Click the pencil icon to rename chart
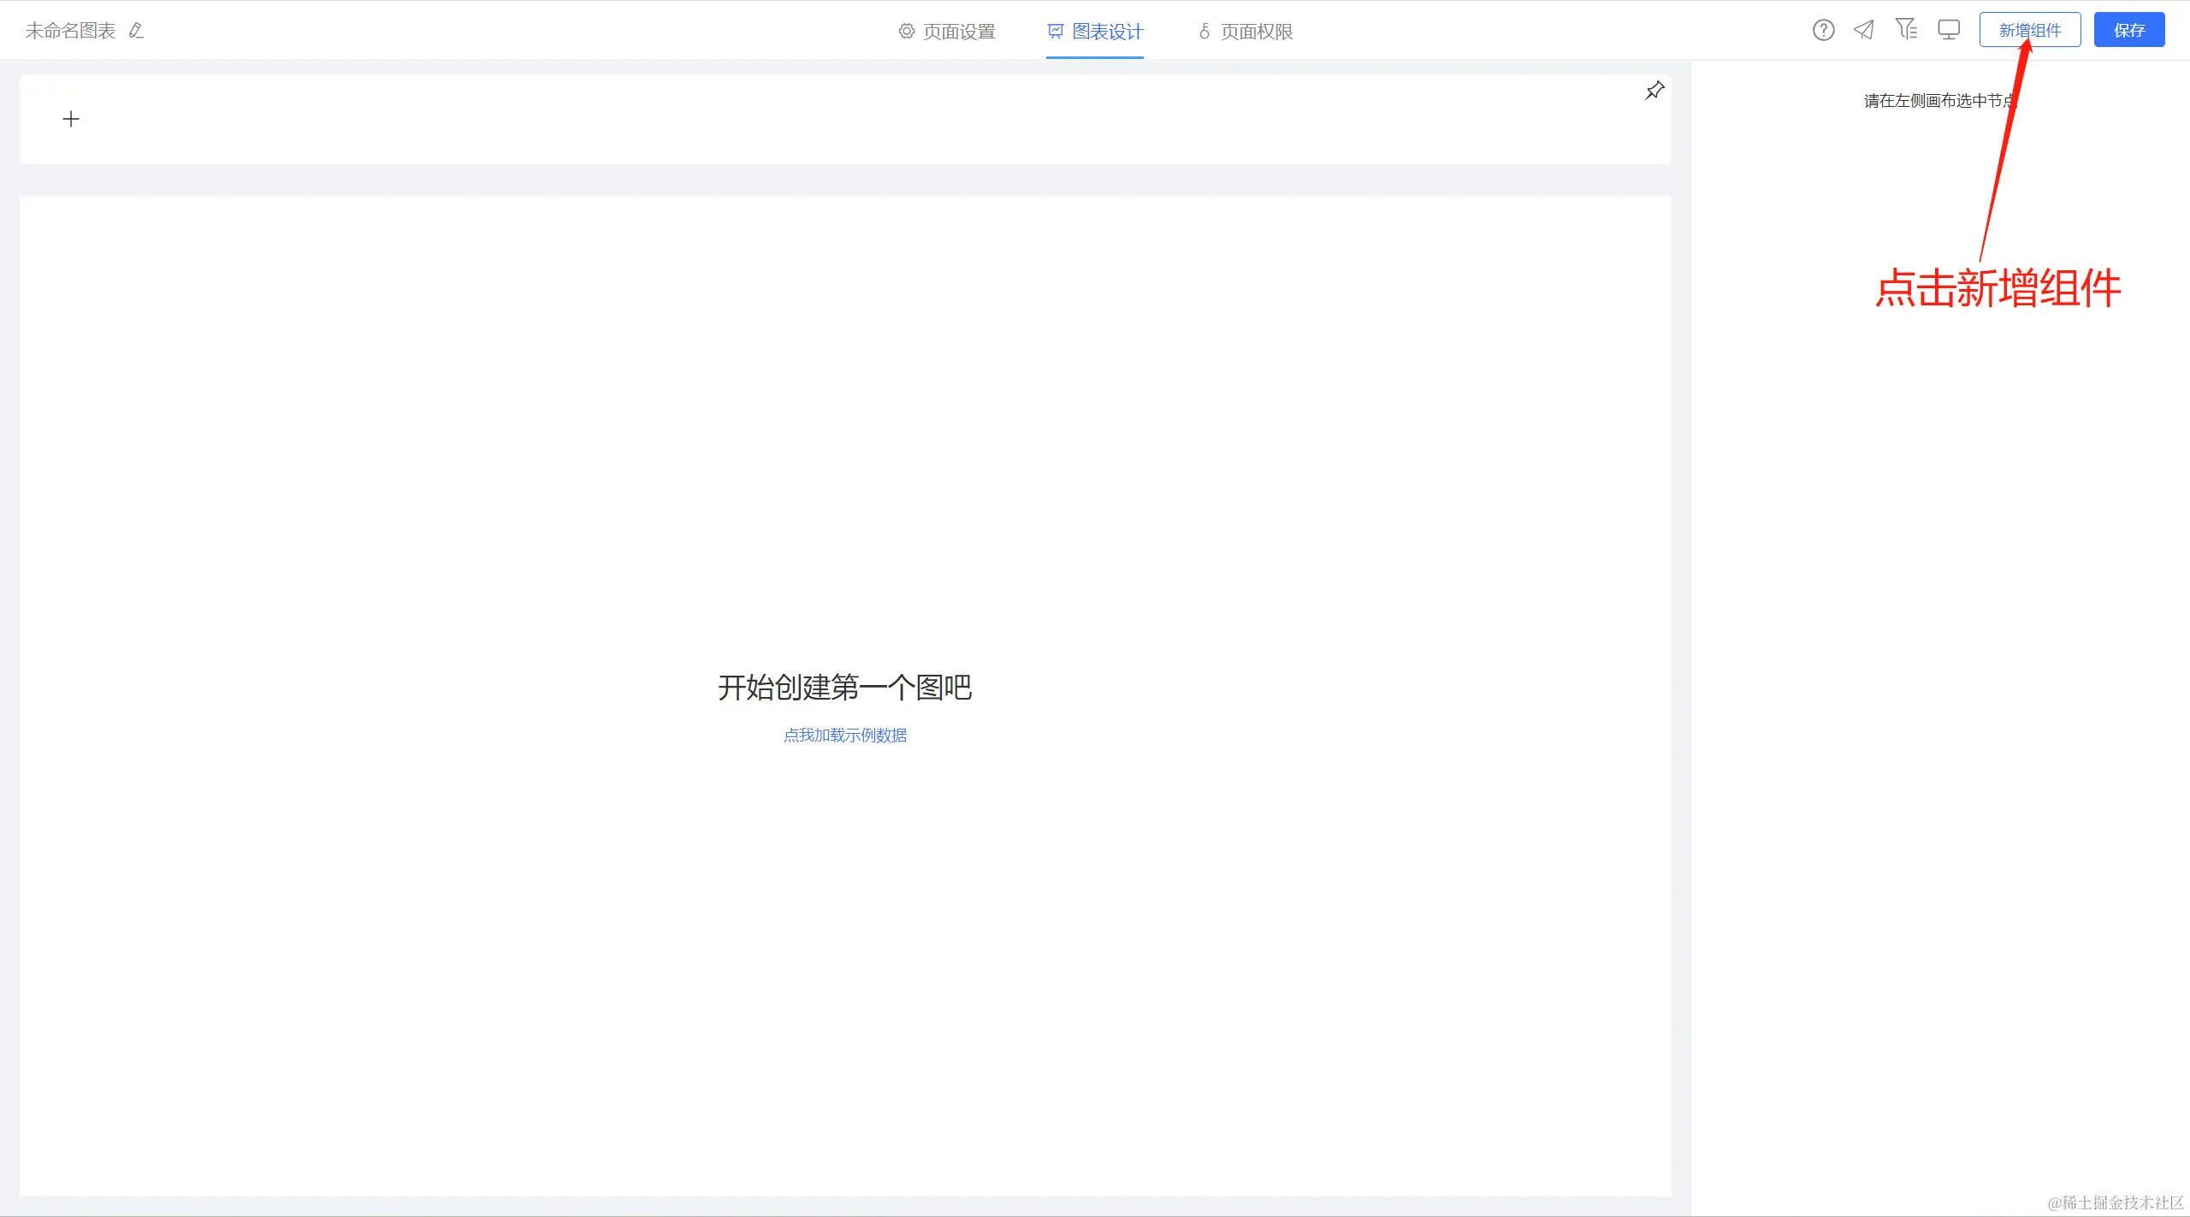The image size is (2190, 1217). [136, 31]
